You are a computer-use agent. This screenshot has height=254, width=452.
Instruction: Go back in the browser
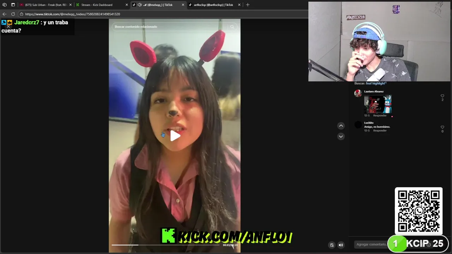tap(4, 14)
